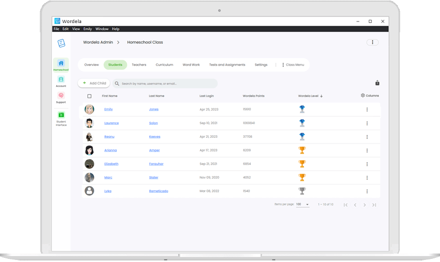Click the diamond trophy for Emily
Image resolution: width=440 pixels, height=262 pixels.
pyautogui.click(x=302, y=109)
